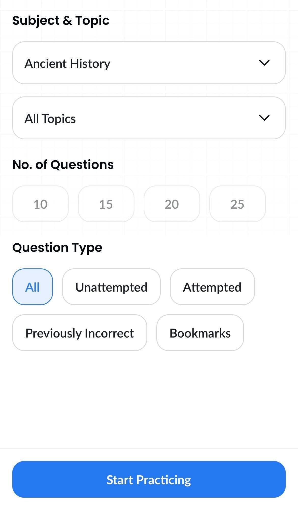Filter by Unattempted questions
This screenshot has width=298, height=523.
111,287
